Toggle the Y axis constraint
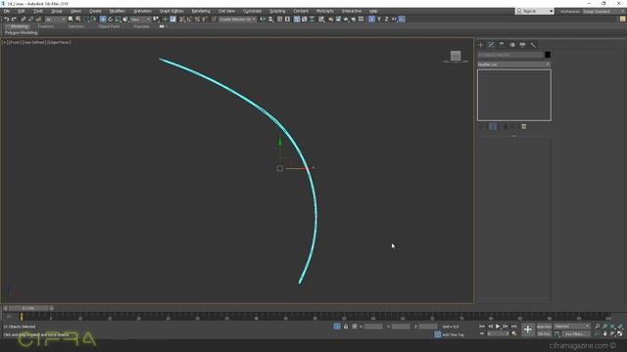 pyautogui.click(x=379, y=20)
